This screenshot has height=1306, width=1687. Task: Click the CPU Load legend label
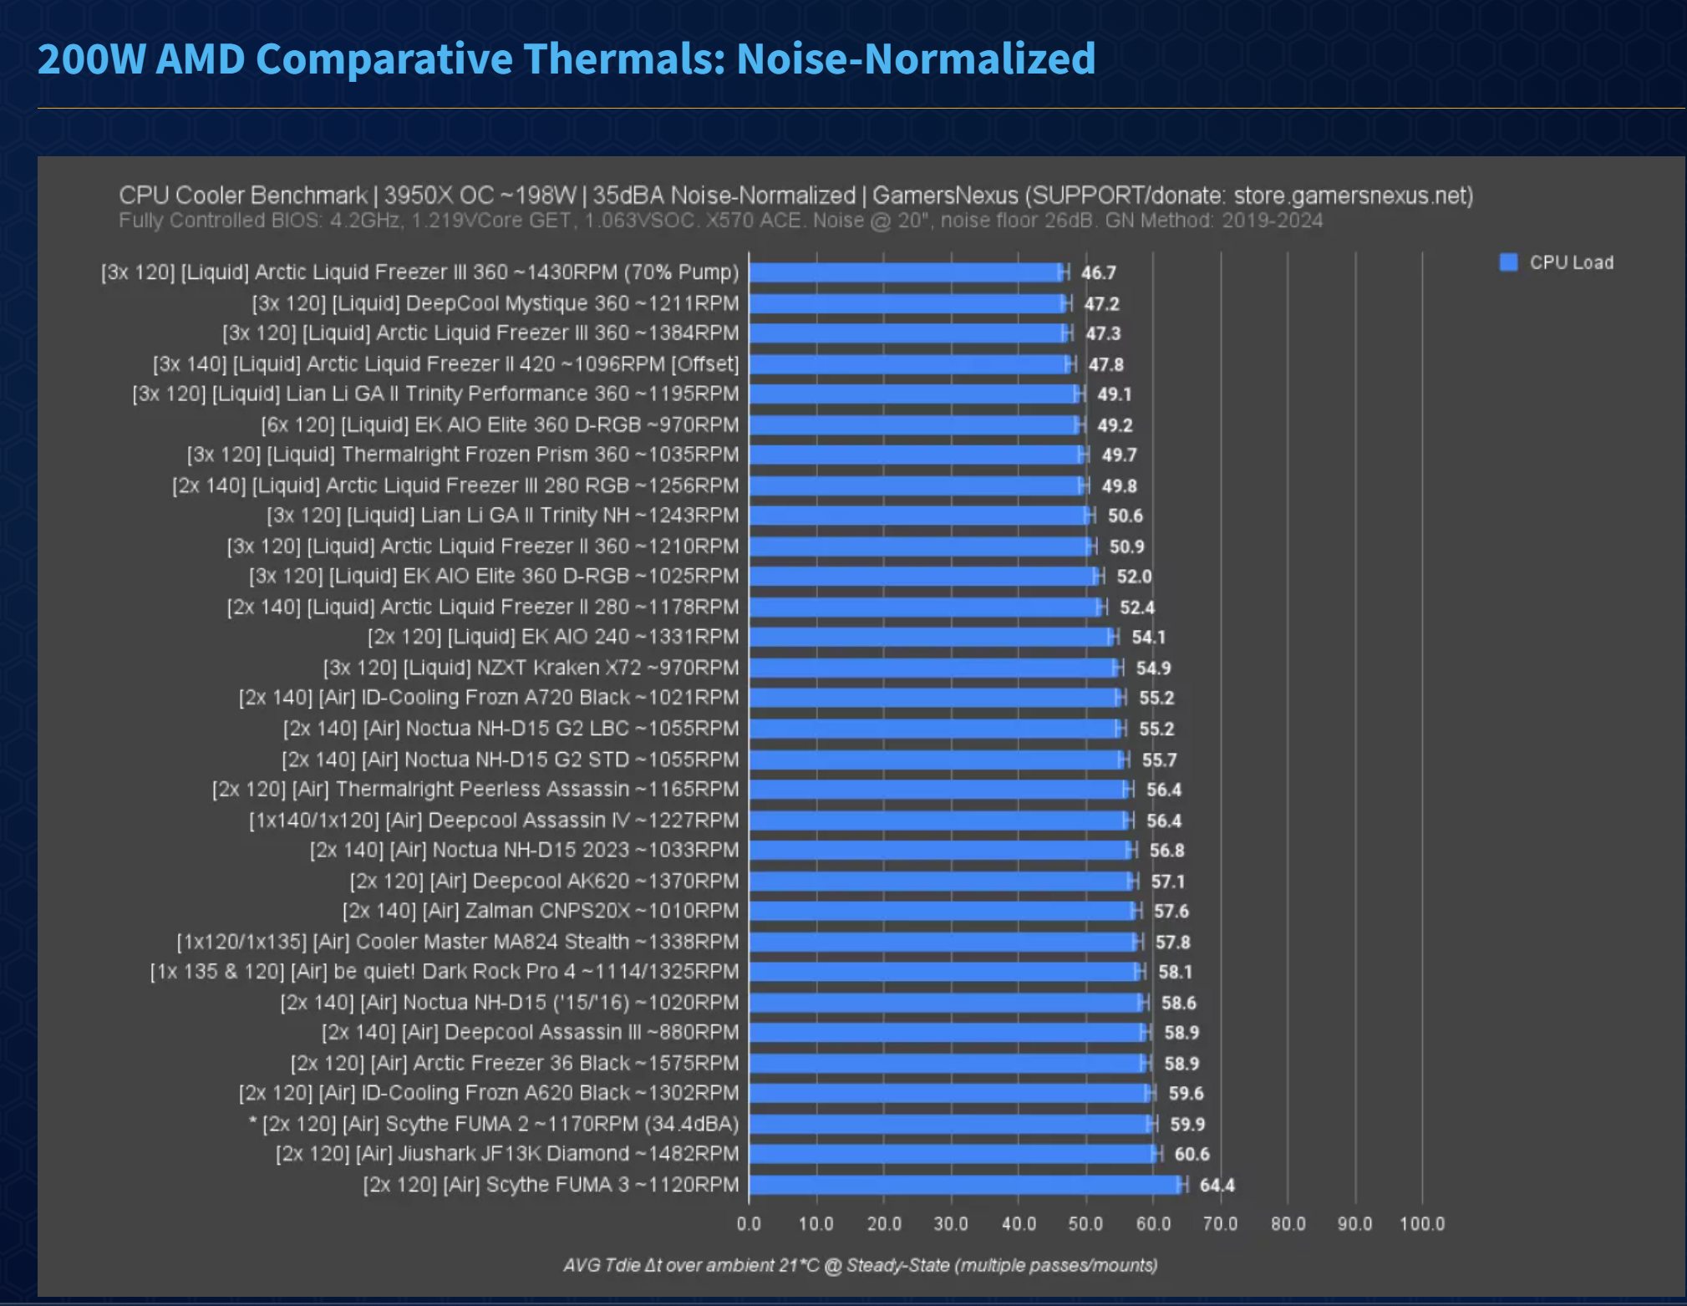1571,262
